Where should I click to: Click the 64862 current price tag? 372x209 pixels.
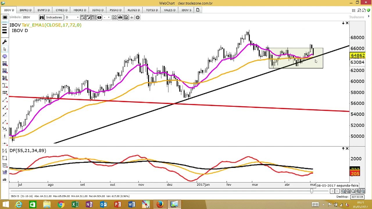358,55
